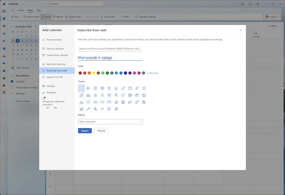The height and width of the screenshot is (195, 285).
Task: Toggle the Calendar checkbox under My calendars
Action: (x=12, y=82)
